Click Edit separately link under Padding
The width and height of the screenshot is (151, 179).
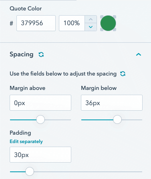point(26,141)
